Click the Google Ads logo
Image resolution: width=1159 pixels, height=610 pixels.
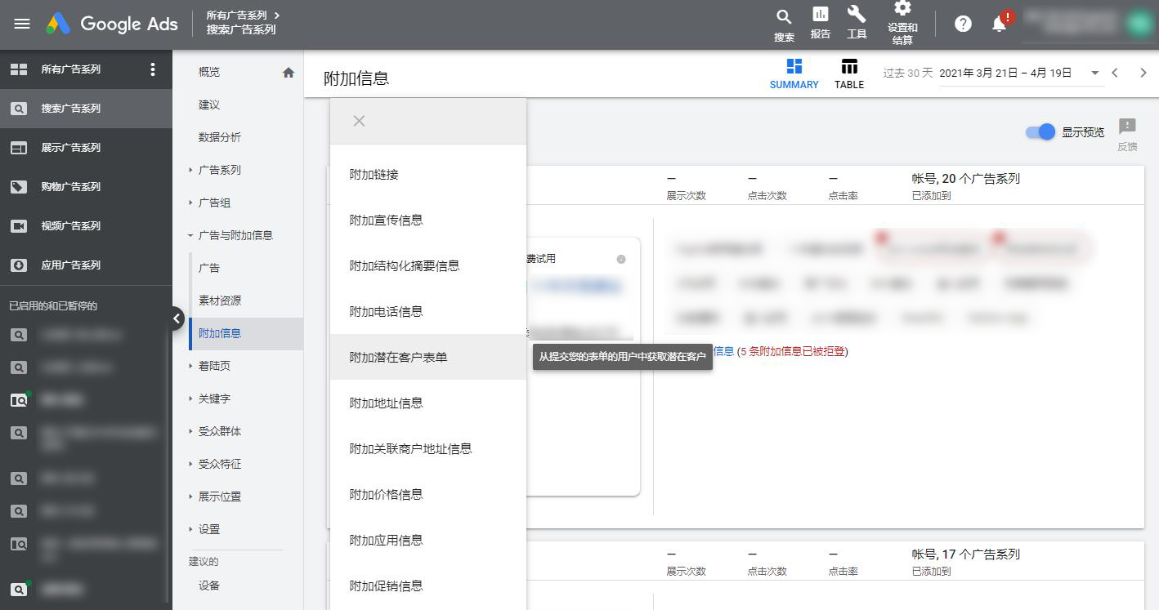[112, 24]
